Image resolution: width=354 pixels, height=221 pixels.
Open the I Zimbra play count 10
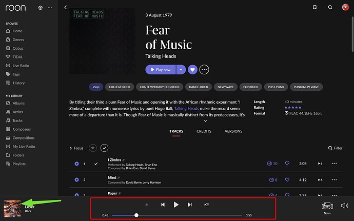point(272,164)
